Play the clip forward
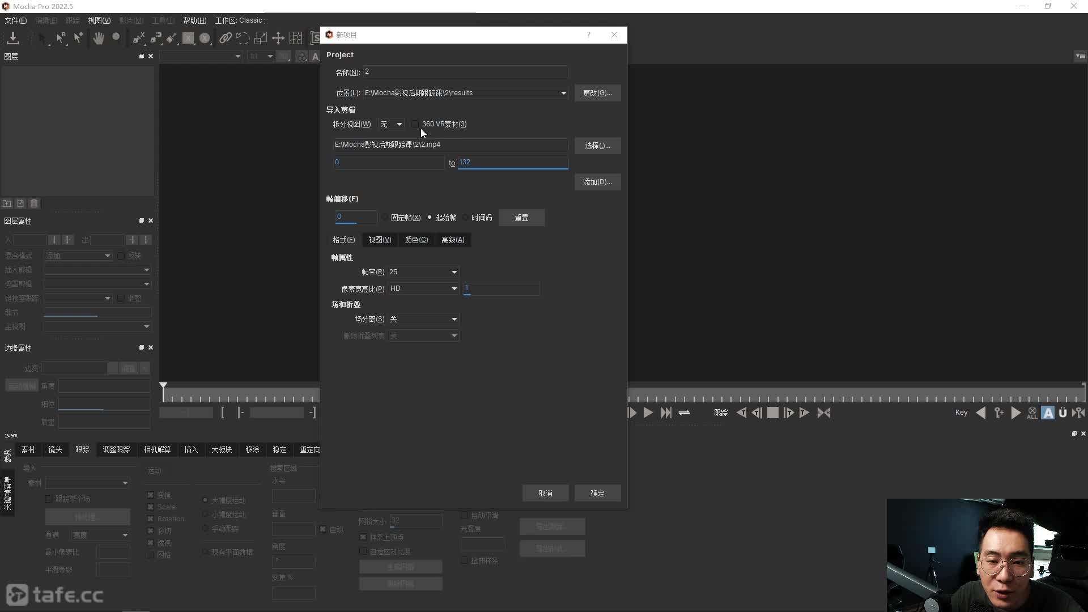This screenshot has width=1088, height=612. pos(648,413)
